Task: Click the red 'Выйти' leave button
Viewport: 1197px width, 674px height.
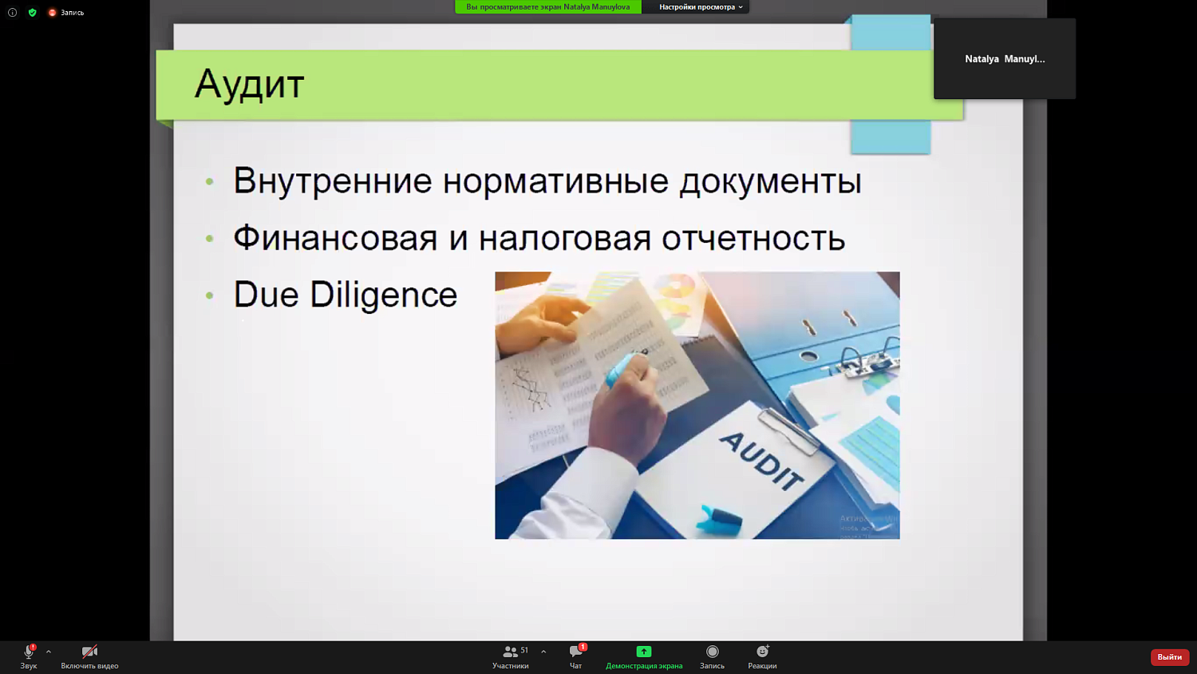Action: (x=1170, y=656)
